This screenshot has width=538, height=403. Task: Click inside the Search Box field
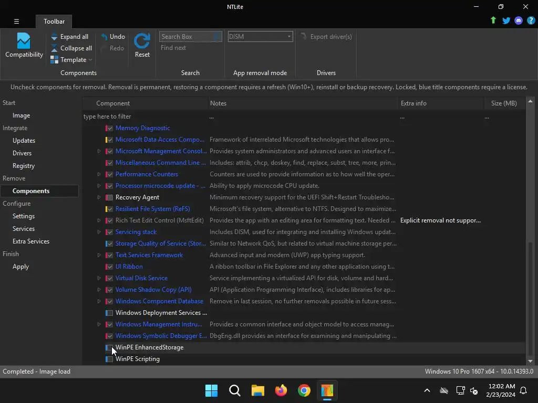(190, 37)
